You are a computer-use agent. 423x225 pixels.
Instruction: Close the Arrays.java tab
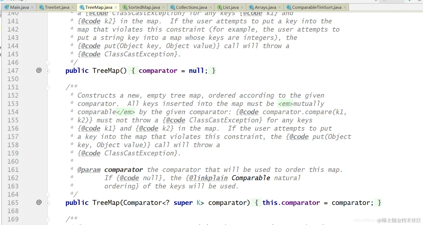280,7
